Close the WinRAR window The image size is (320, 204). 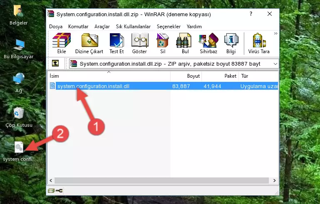tap(270, 14)
